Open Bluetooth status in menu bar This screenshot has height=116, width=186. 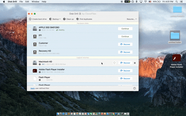click(x=136, y=2)
